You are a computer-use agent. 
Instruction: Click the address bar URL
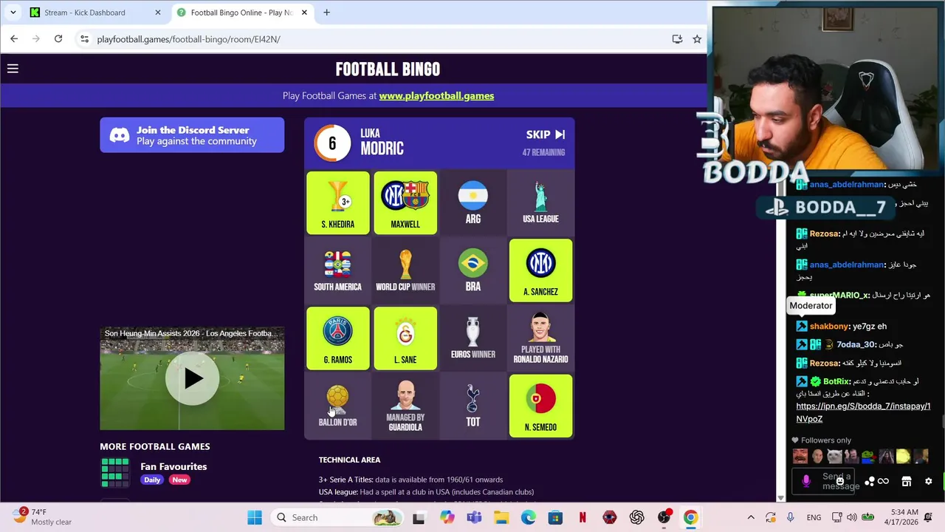click(x=188, y=39)
